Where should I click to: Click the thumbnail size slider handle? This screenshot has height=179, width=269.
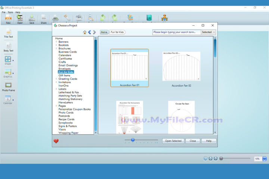tap(133, 140)
